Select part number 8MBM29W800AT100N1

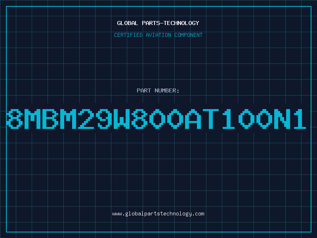(156, 119)
